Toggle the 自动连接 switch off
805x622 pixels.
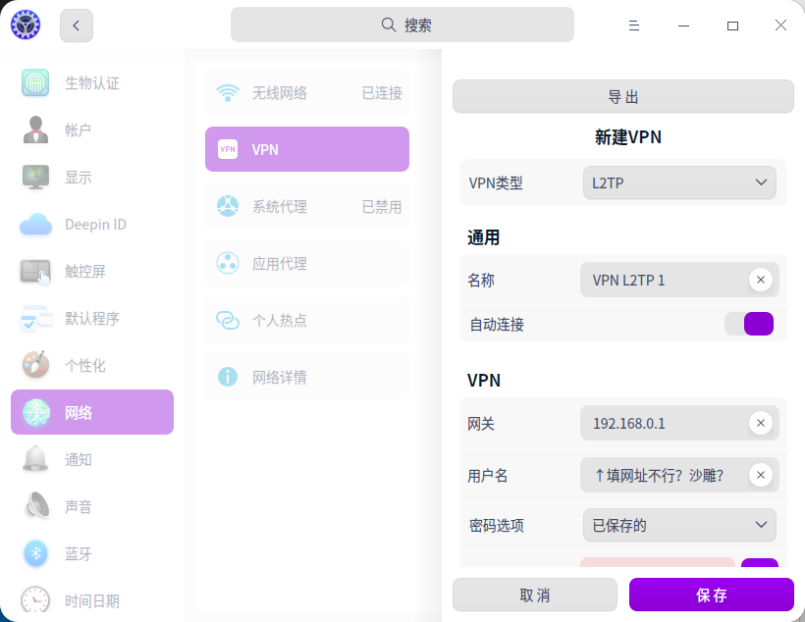click(x=749, y=323)
